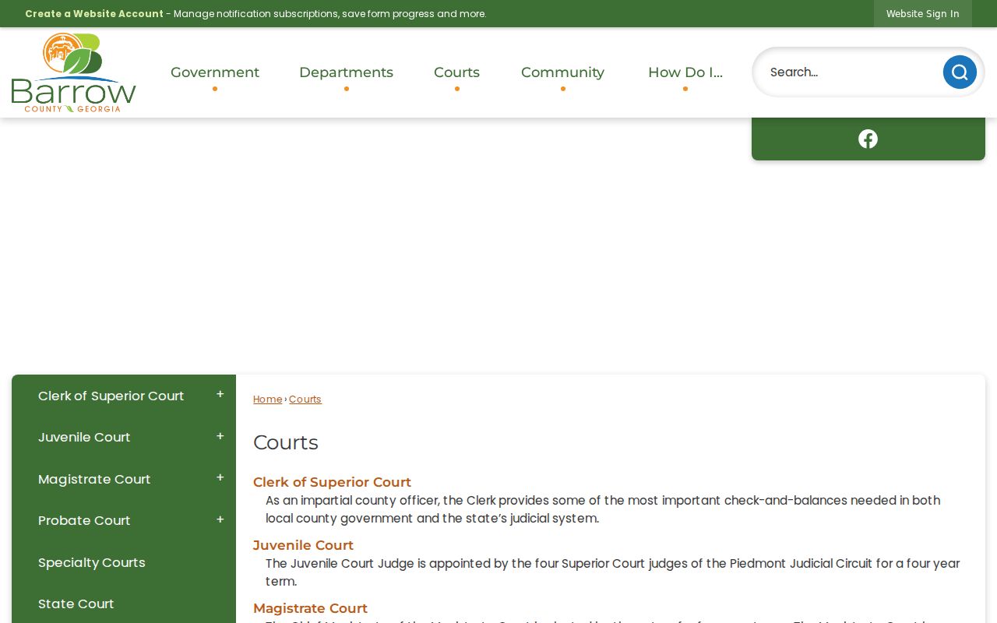Viewport: 997px width, 623px height.
Task: Click the Barrow County Georgia logo
Action: [x=74, y=72]
